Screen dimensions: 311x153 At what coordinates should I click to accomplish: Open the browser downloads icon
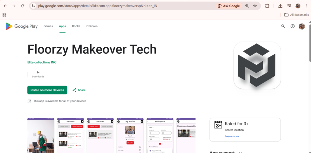(x=280, y=6)
